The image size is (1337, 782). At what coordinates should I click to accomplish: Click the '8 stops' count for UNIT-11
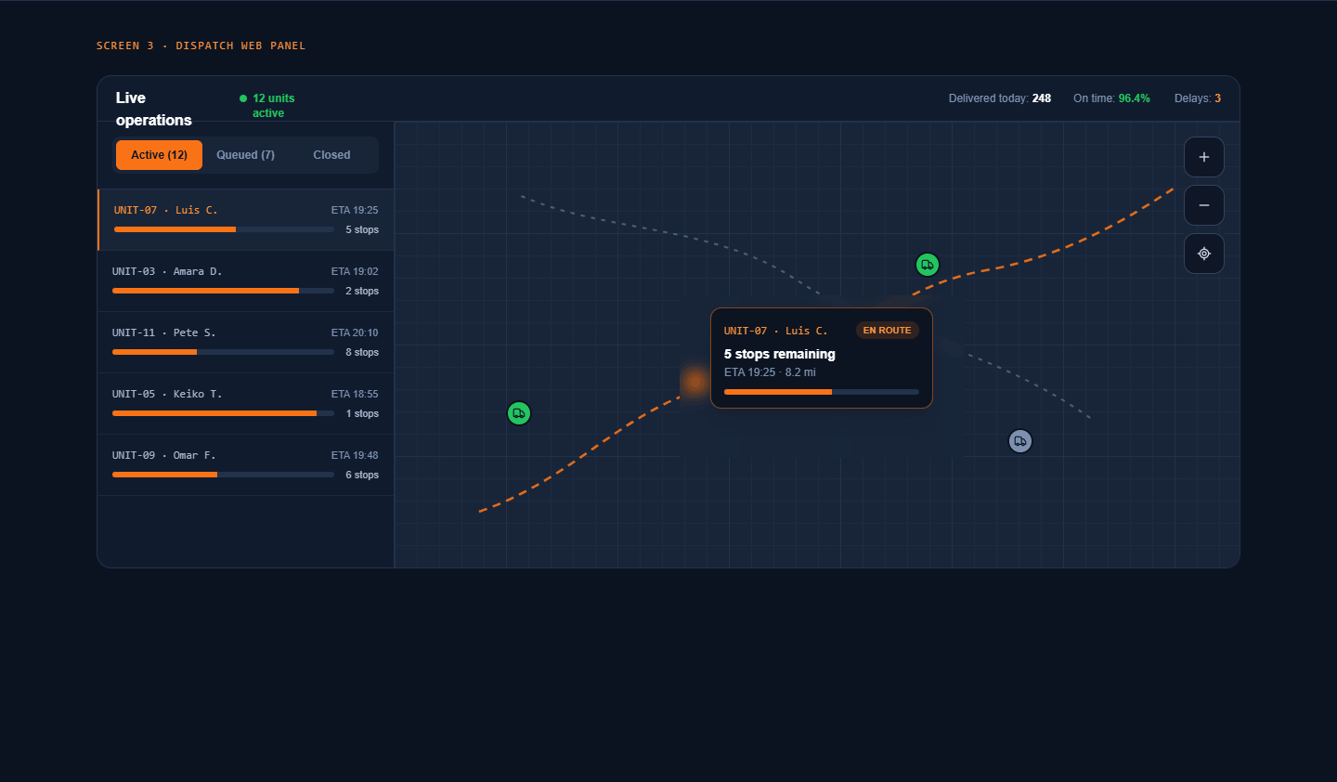click(362, 352)
